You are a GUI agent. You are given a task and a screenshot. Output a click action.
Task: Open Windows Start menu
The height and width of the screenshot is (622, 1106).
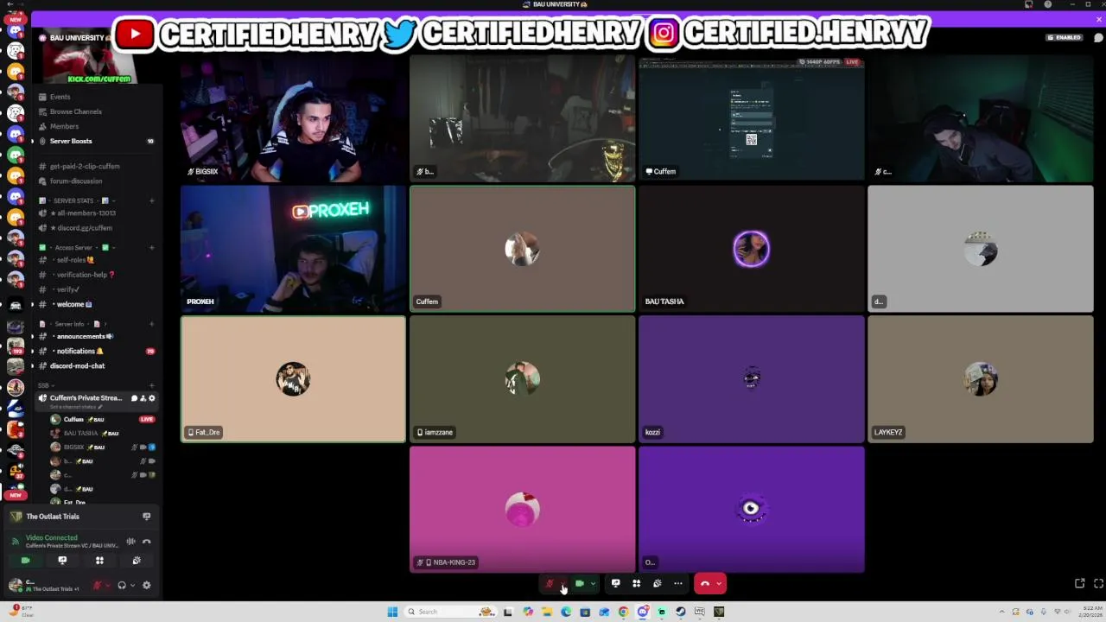[392, 612]
